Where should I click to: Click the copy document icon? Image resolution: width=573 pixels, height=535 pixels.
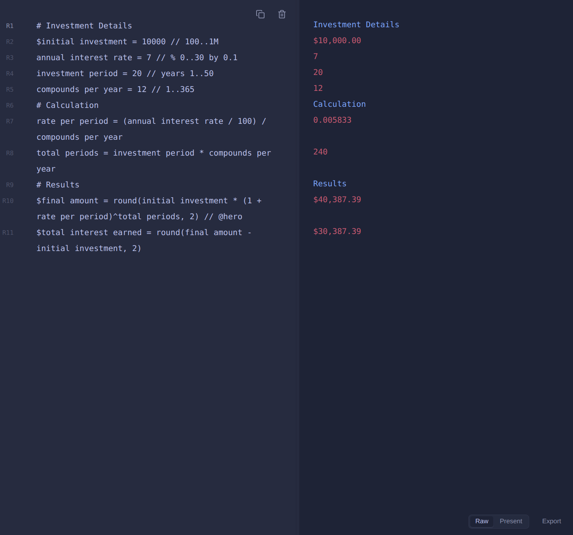(x=260, y=14)
